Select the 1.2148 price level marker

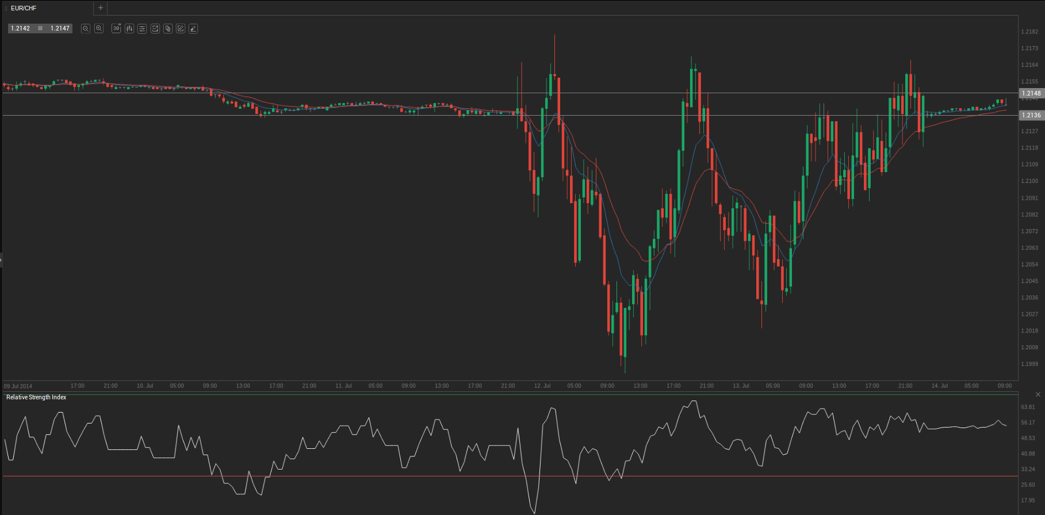[x=1031, y=93]
